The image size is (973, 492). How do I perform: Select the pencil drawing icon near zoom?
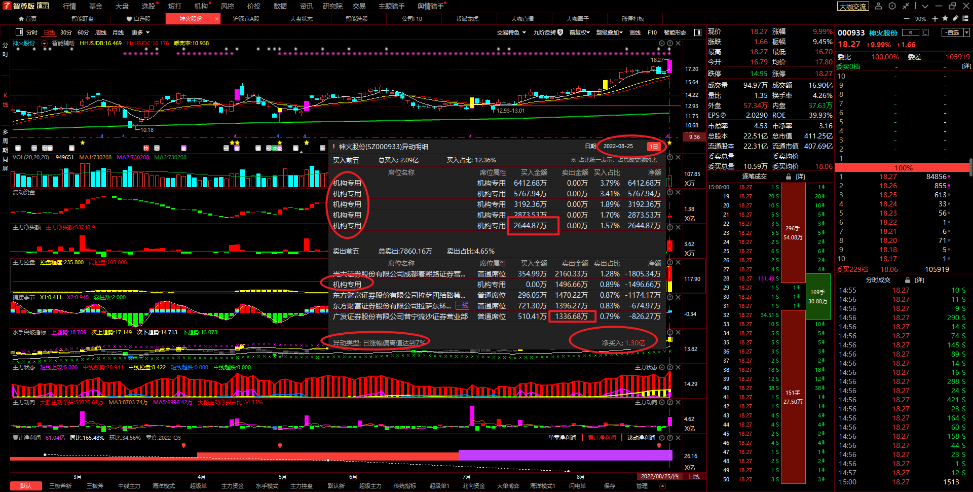(x=955, y=18)
